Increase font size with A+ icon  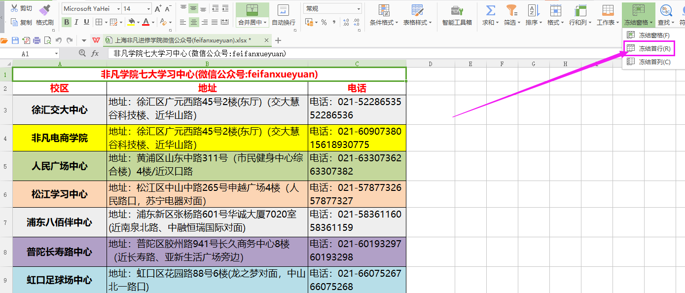point(158,9)
